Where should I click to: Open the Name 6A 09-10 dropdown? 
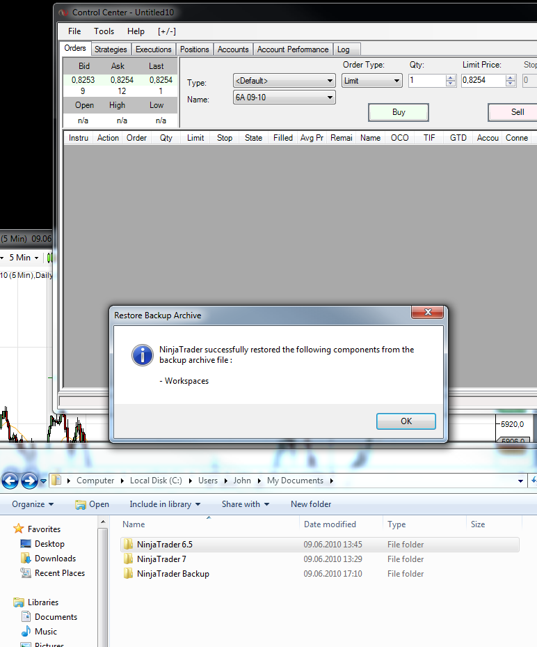(284, 98)
